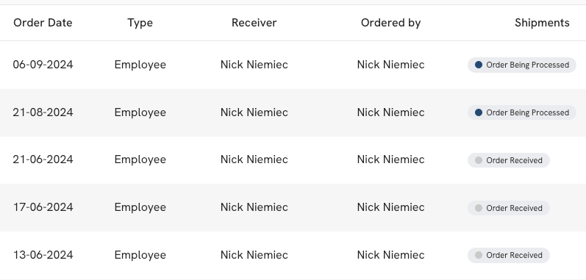Open the order dated 13-06-2024
586x280 pixels.
[293, 255]
